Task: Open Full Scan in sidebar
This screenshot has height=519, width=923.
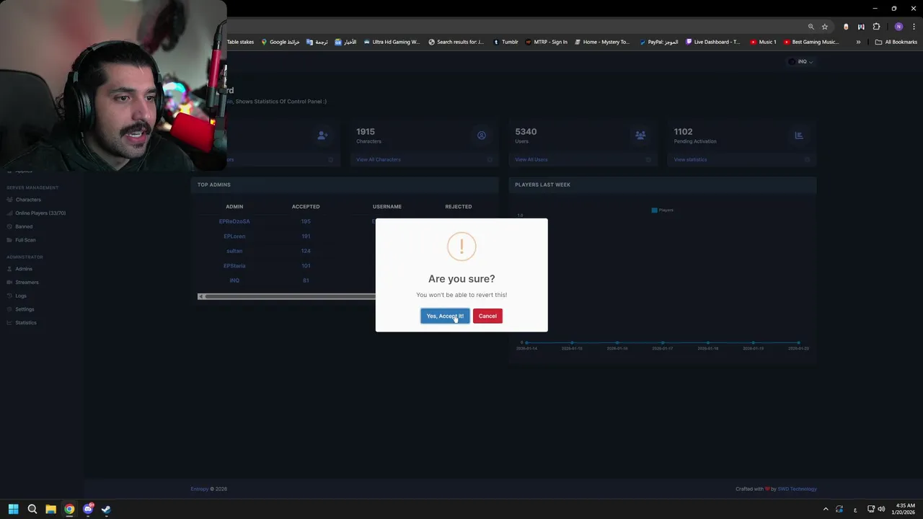Action: 25,240
